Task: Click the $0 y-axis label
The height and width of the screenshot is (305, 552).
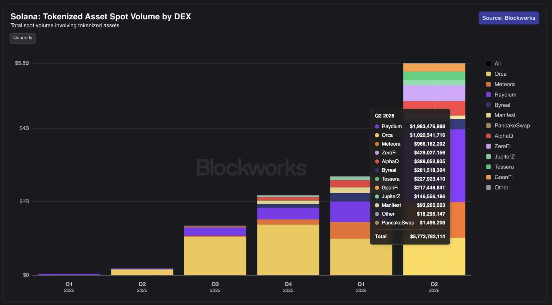Action: [26, 275]
